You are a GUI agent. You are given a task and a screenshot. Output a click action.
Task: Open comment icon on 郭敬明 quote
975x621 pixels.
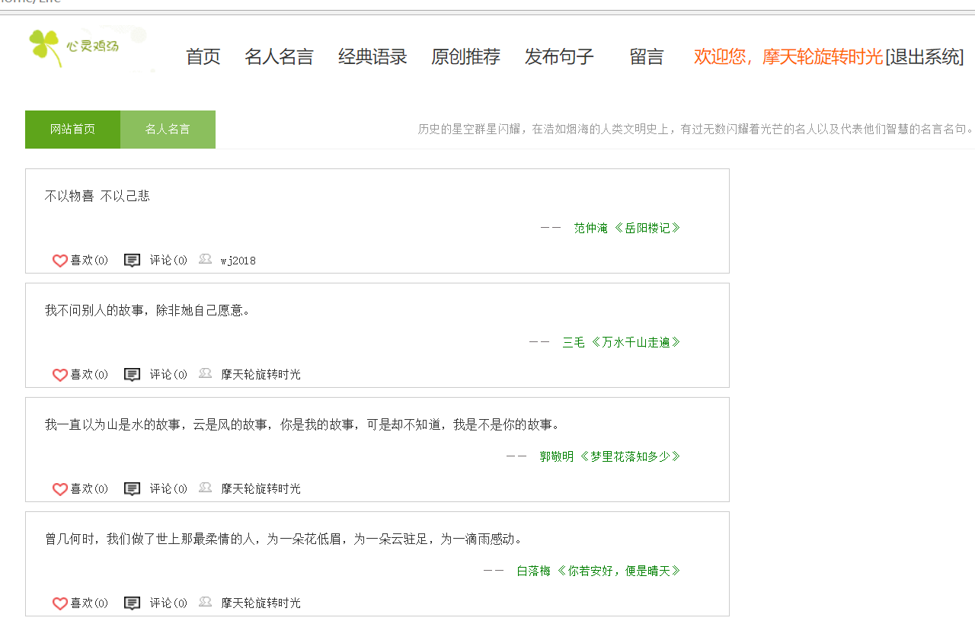tap(132, 489)
